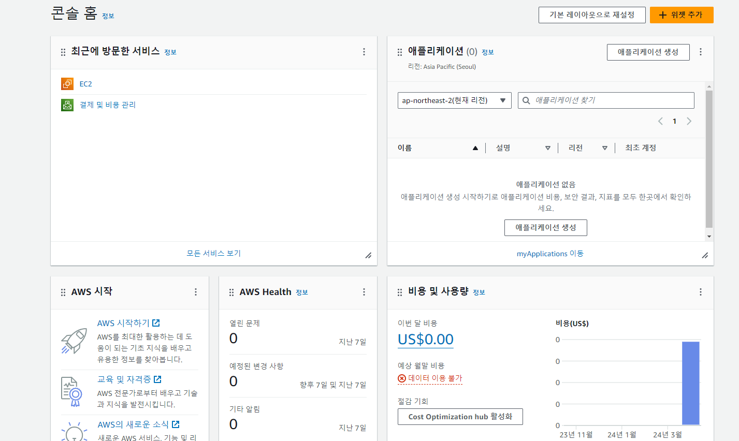739x441 pixels.
Task: Open 모든 서비스 보기 link
Action: click(214, 254)
